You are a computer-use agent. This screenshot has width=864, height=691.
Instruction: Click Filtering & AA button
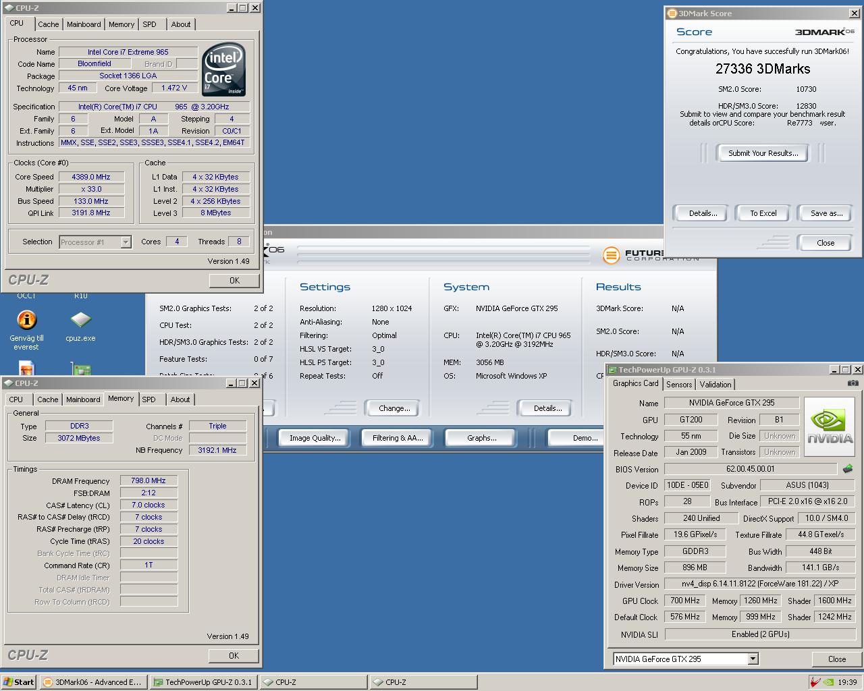point(398,438)
